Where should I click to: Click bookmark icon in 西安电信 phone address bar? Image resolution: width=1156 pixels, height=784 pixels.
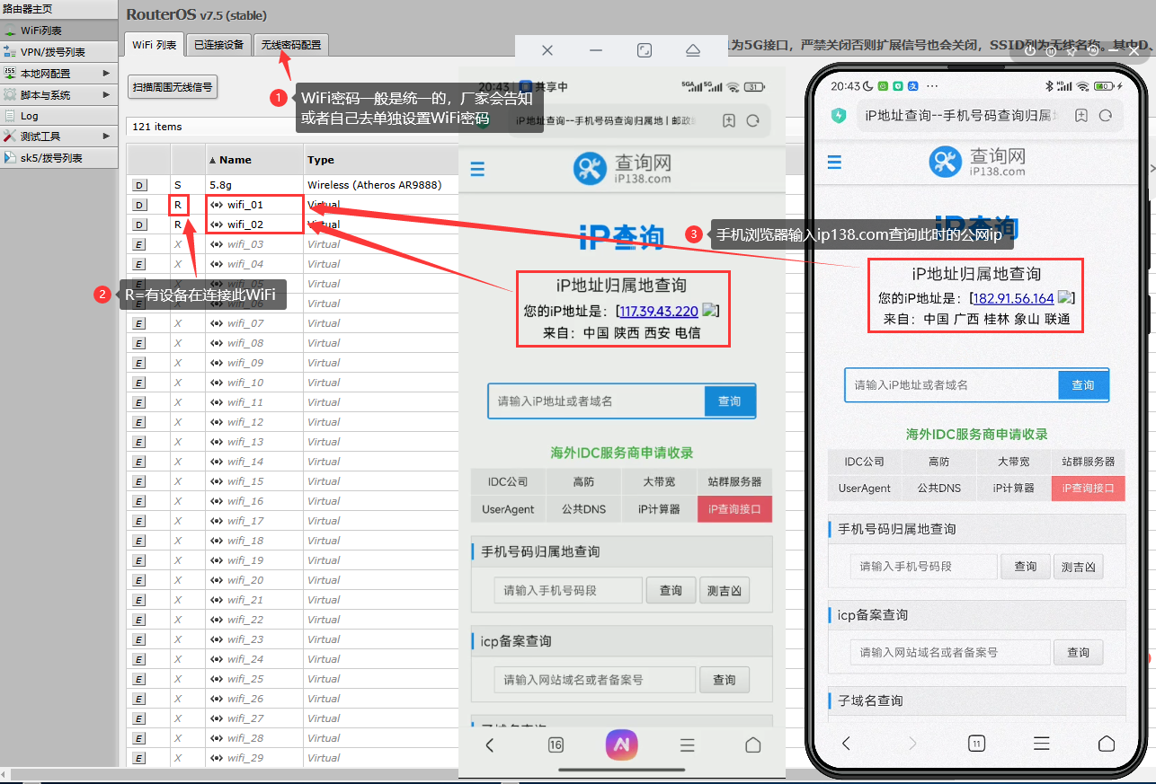point(729,120)
